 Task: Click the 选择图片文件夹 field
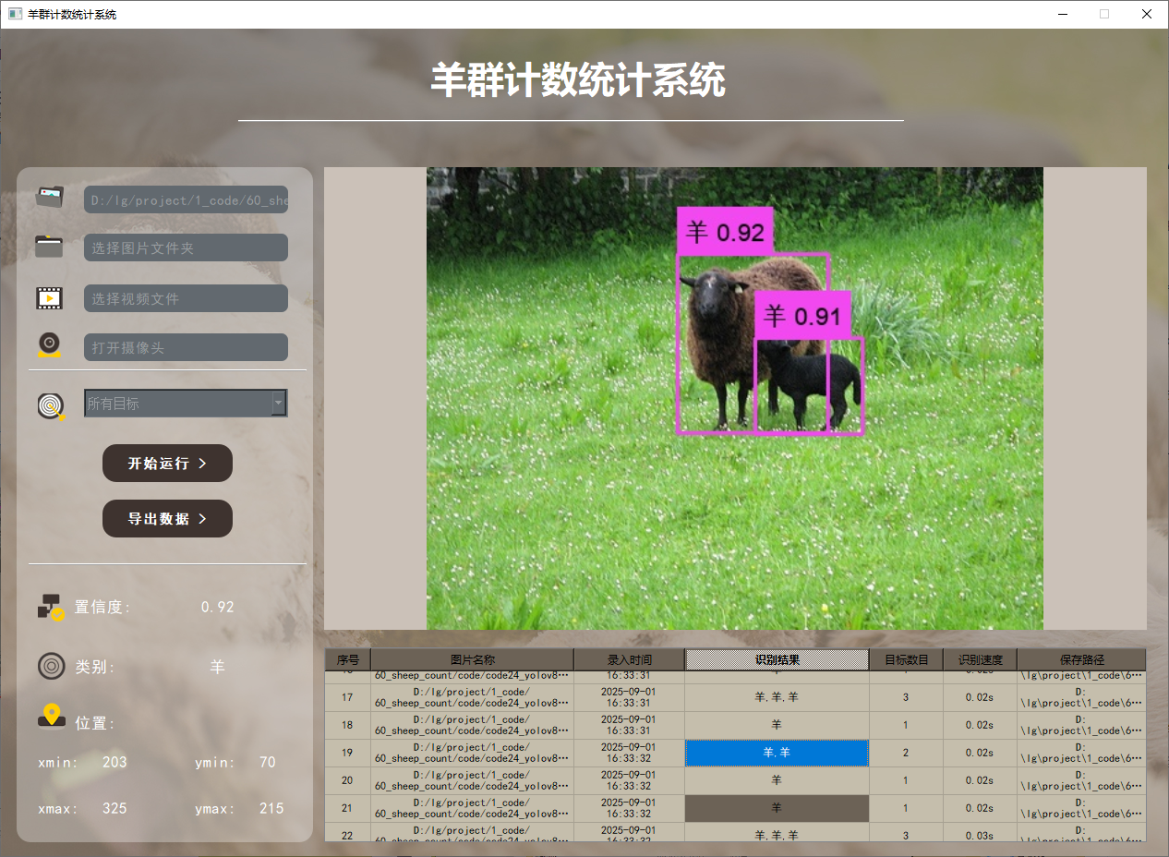pyautogui.click(x=186, y=247)
